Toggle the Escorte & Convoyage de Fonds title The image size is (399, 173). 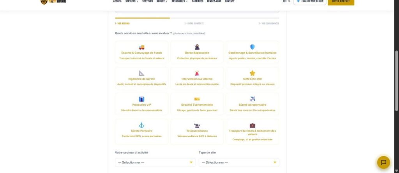[x=141, y=53]
